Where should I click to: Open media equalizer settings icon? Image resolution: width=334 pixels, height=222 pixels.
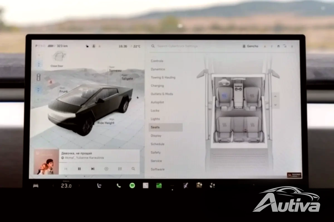[120, 169]
